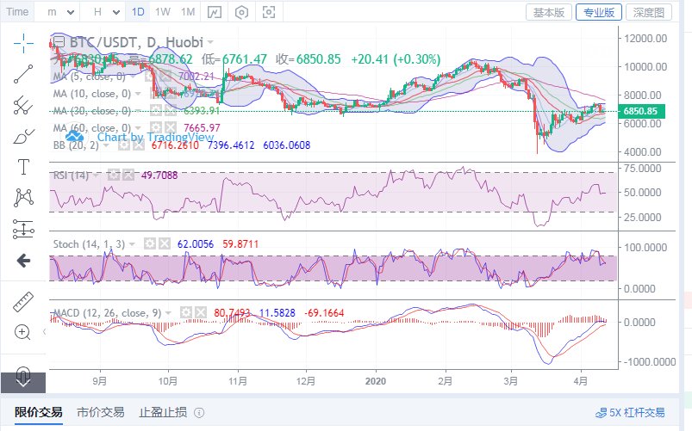692x431 pixels.
Task: Select the zoom in tool
Action: tap(22, 332)
